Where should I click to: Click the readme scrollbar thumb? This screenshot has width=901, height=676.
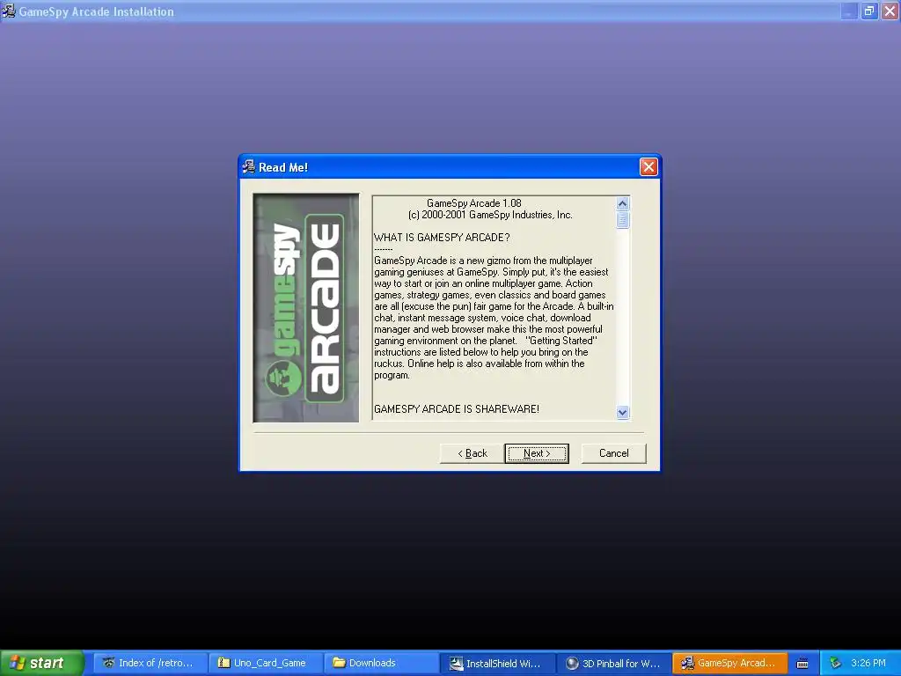coord(622,220)
